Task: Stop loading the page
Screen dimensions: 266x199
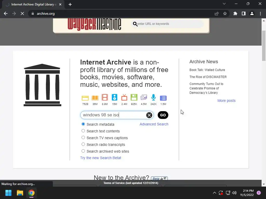Action: tap(22, 13)
